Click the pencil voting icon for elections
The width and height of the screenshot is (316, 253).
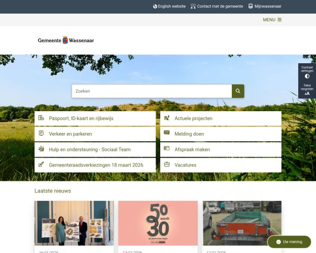pos(41,164)
